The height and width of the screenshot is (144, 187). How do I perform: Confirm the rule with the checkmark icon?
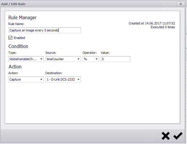(x=178, y=136)
